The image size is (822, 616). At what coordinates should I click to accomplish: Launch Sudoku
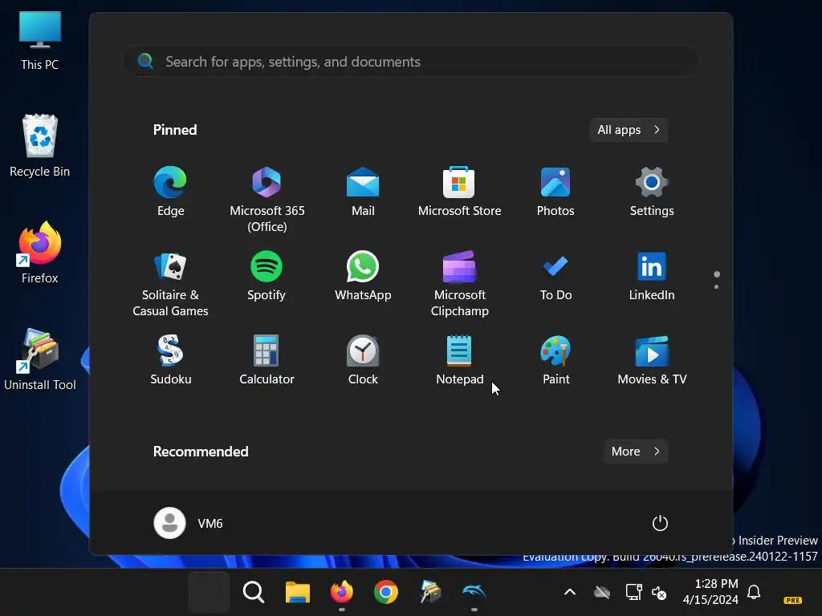tap(170, 360)
